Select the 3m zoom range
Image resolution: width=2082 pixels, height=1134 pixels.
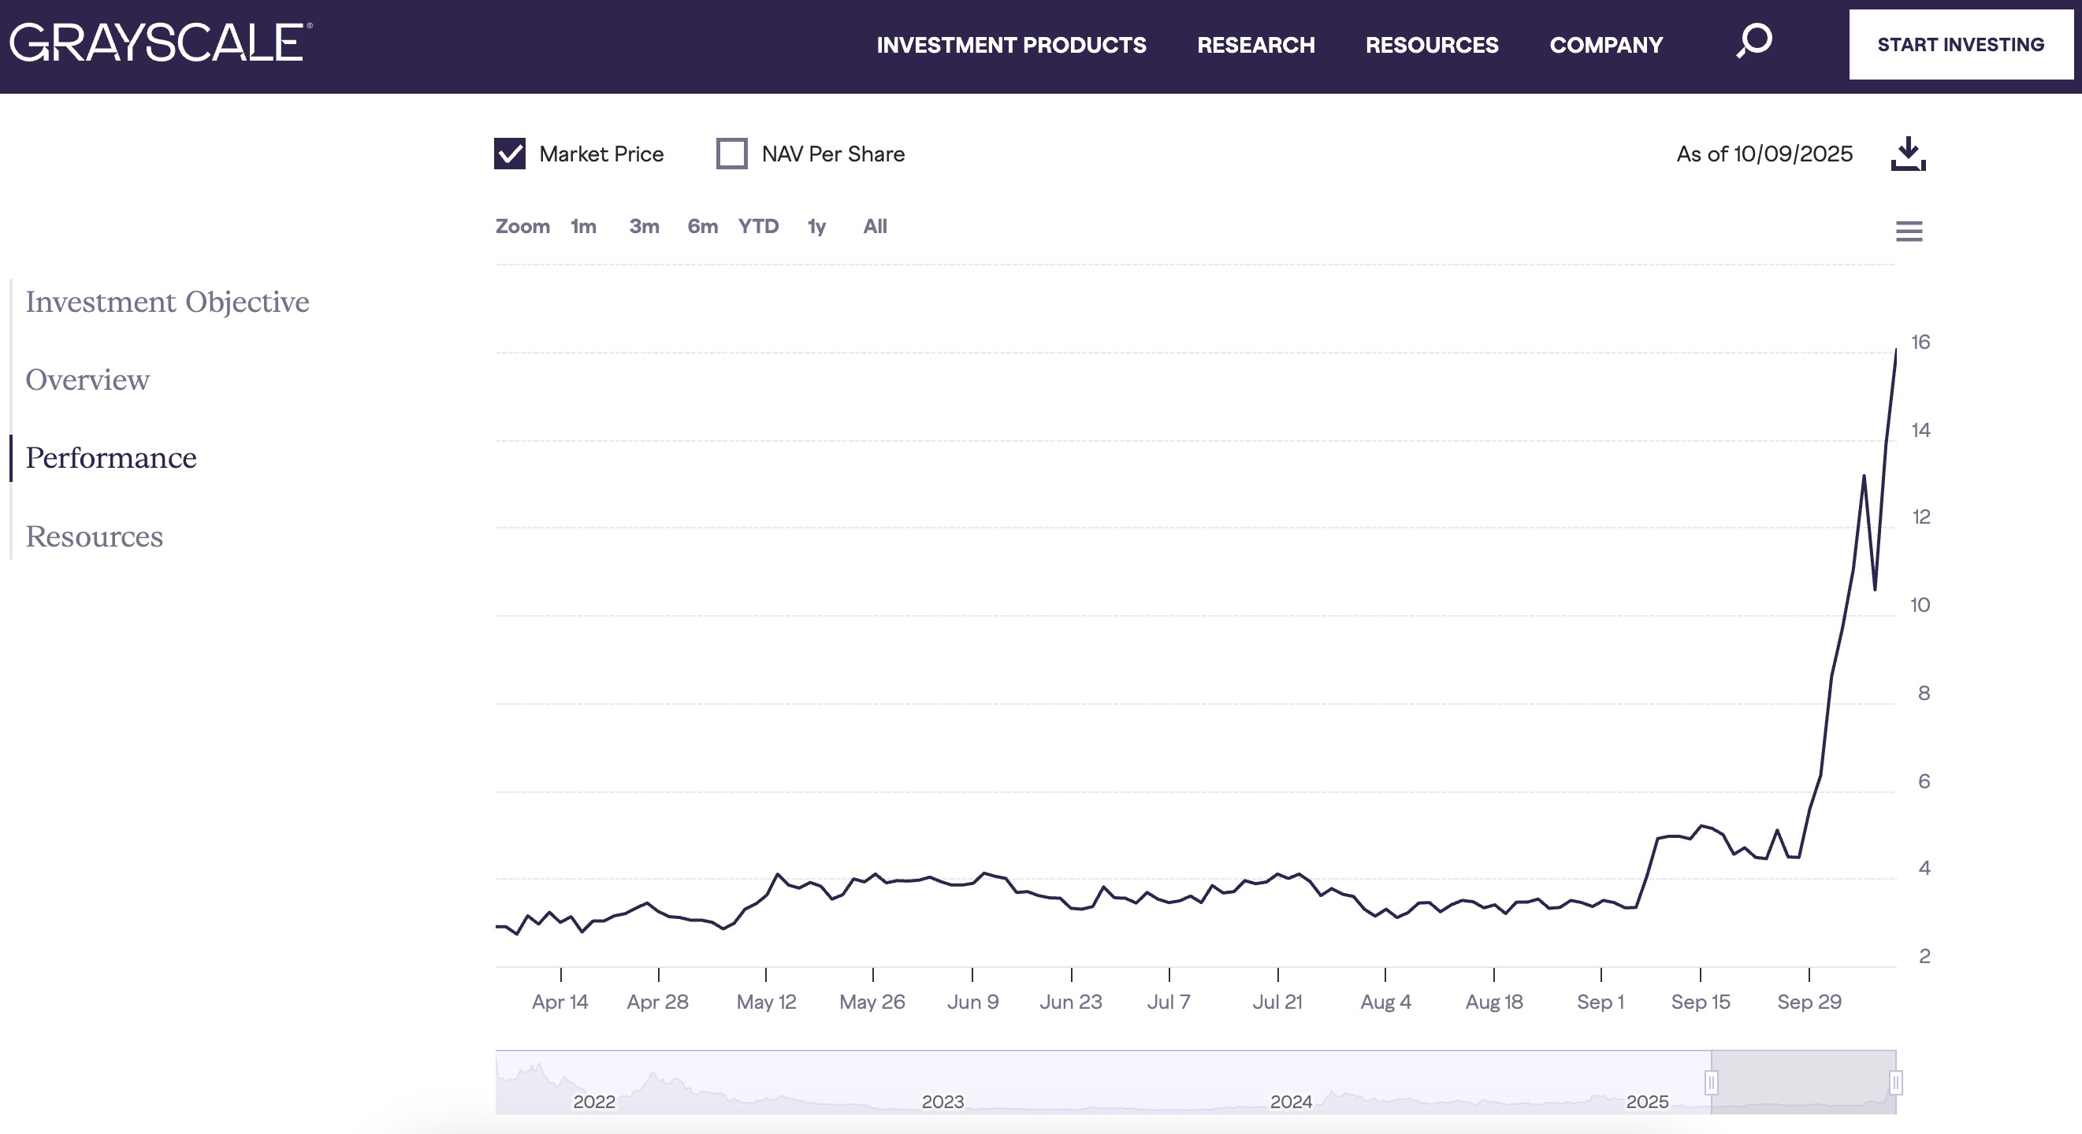click(x=643, y=227)
